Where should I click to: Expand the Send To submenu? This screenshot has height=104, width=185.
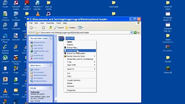80,69
